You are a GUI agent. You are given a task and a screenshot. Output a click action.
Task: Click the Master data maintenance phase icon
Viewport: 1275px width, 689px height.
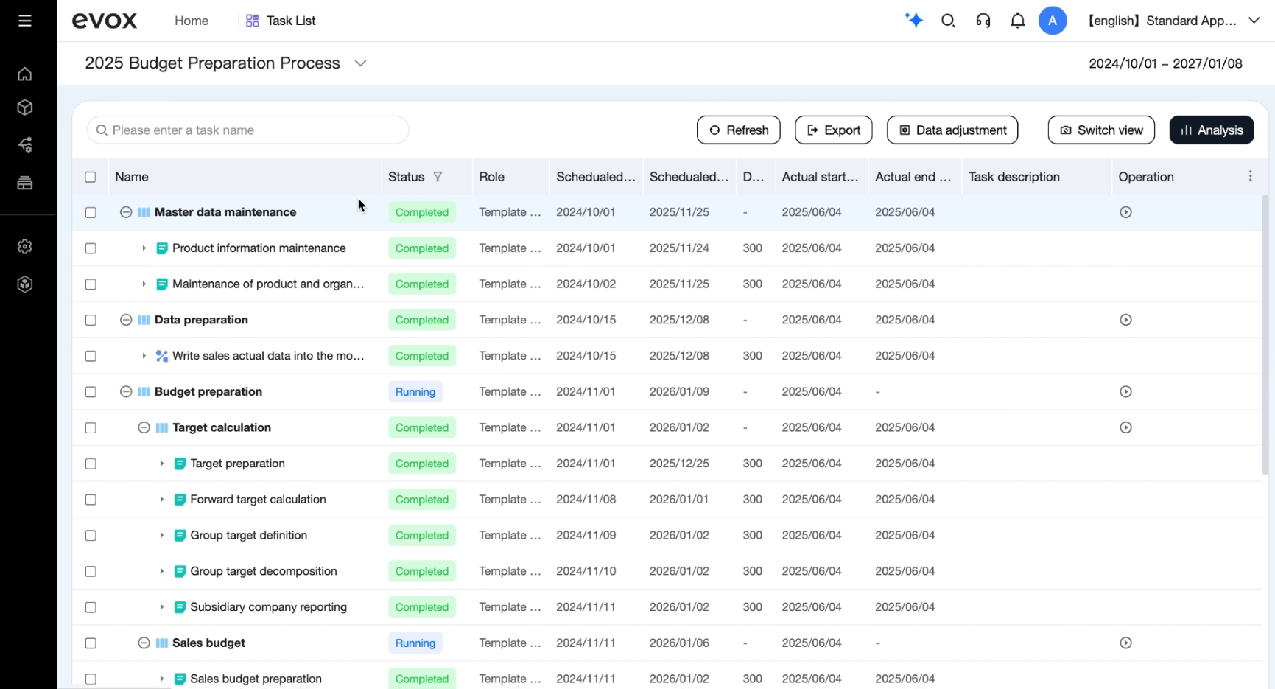point(144,212)
